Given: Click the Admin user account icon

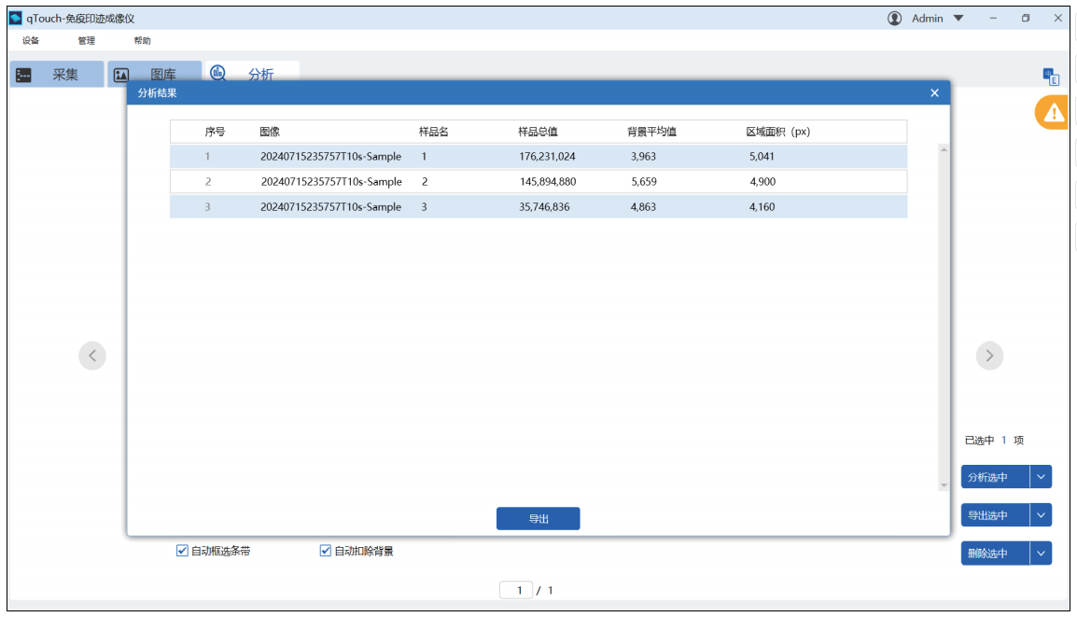Looking at the screenshot, I should coord(894,19).
